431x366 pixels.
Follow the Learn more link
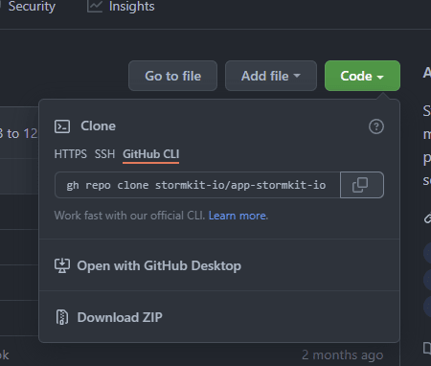pyautogui.click(x=238, y=216)
